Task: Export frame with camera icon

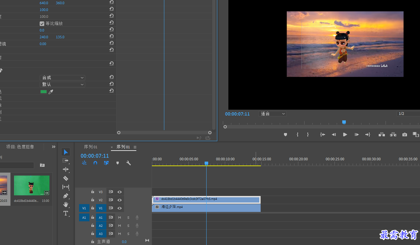Action: tap(405, 134)
